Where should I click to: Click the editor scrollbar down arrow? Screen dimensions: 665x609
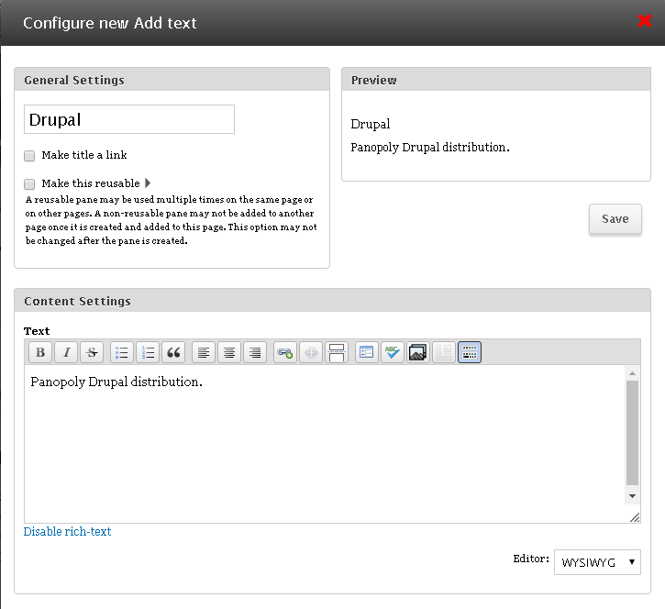(632, 496)
